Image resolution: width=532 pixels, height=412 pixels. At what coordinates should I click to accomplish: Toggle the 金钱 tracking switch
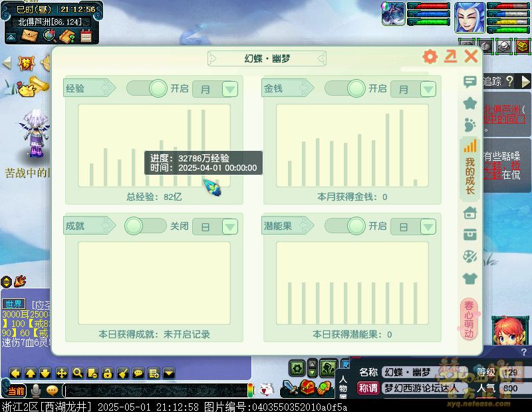coord(344,88)
